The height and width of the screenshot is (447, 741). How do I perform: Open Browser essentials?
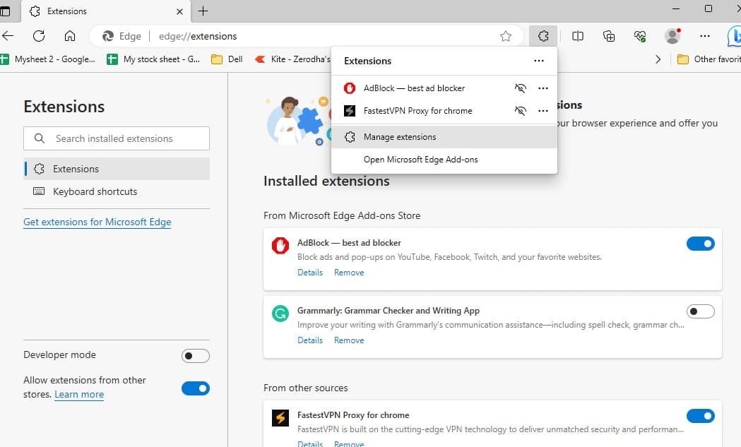coord(640,36)
